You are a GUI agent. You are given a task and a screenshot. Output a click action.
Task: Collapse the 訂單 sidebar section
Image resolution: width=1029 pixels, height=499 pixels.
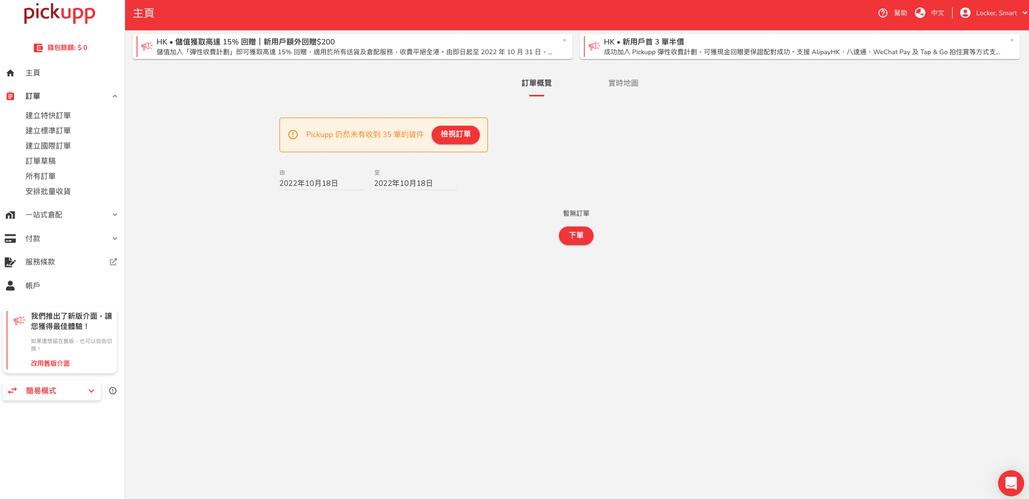(114, 96)
